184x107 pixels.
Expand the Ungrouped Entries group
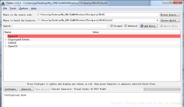pos(6,39)
